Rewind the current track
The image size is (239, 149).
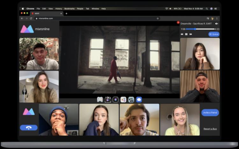(182, 34)
